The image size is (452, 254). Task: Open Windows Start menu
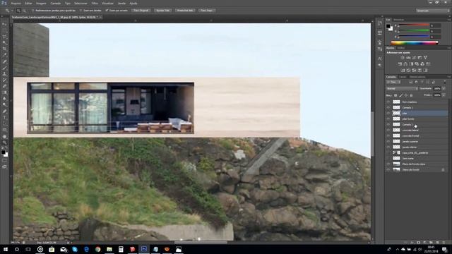click(5, 249)
